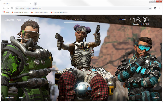Open the Options link
This screenshot has height=102, width=163.
point(123,19)
